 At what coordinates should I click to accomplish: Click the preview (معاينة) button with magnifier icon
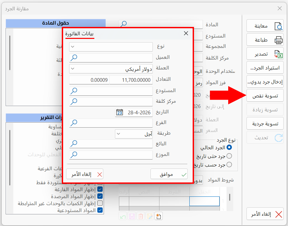(265, 26)
